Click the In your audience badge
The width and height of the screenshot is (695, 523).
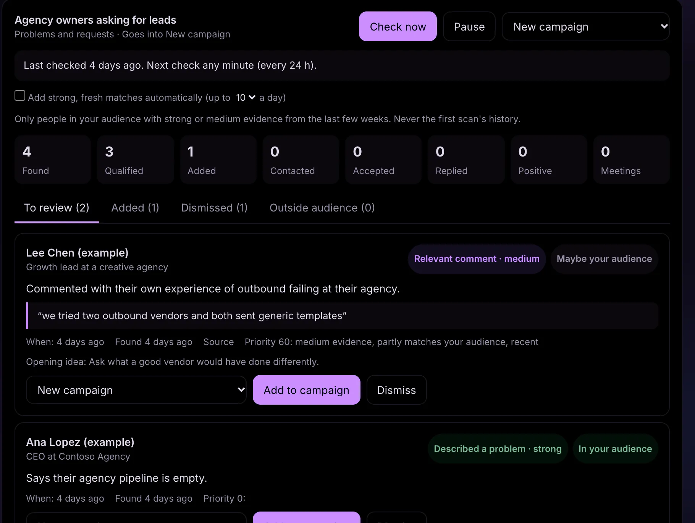615,449
